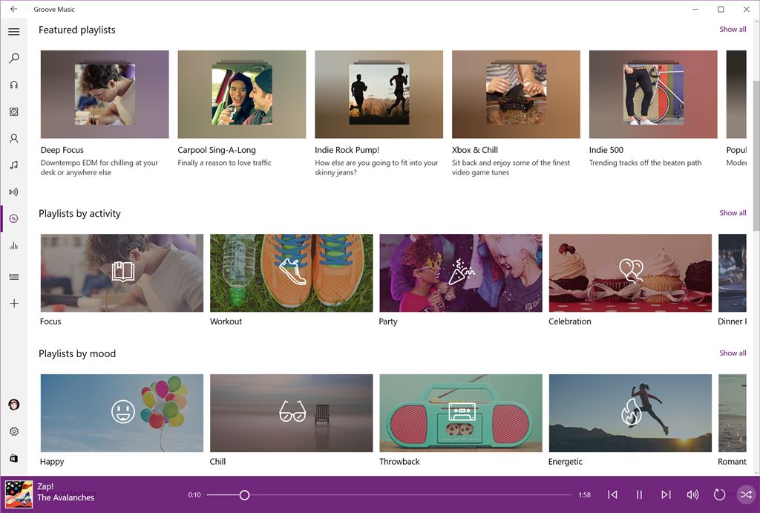Skip to previous track
The width and height of the screenshot is (760, 513).
612,494
